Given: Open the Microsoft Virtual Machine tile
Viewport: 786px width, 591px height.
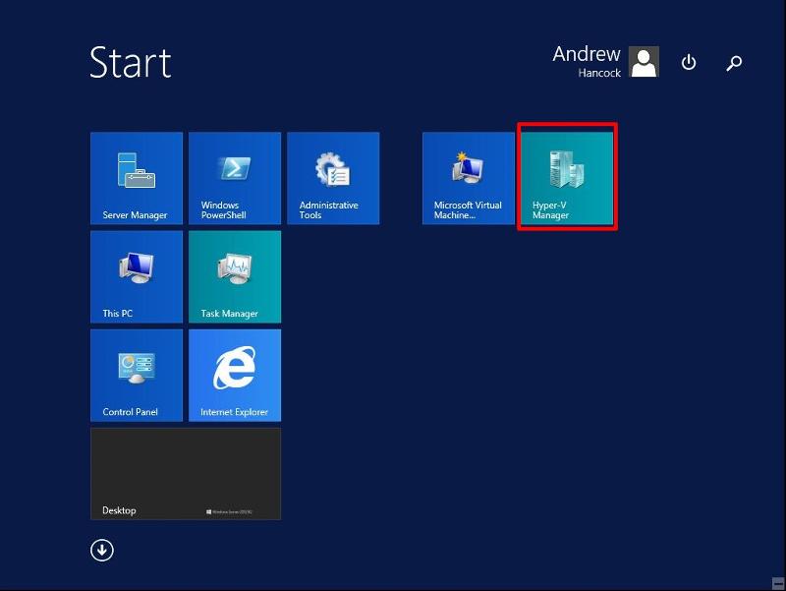Looking at the screenshot, I should pyautogui.click(x=469, y=178).
